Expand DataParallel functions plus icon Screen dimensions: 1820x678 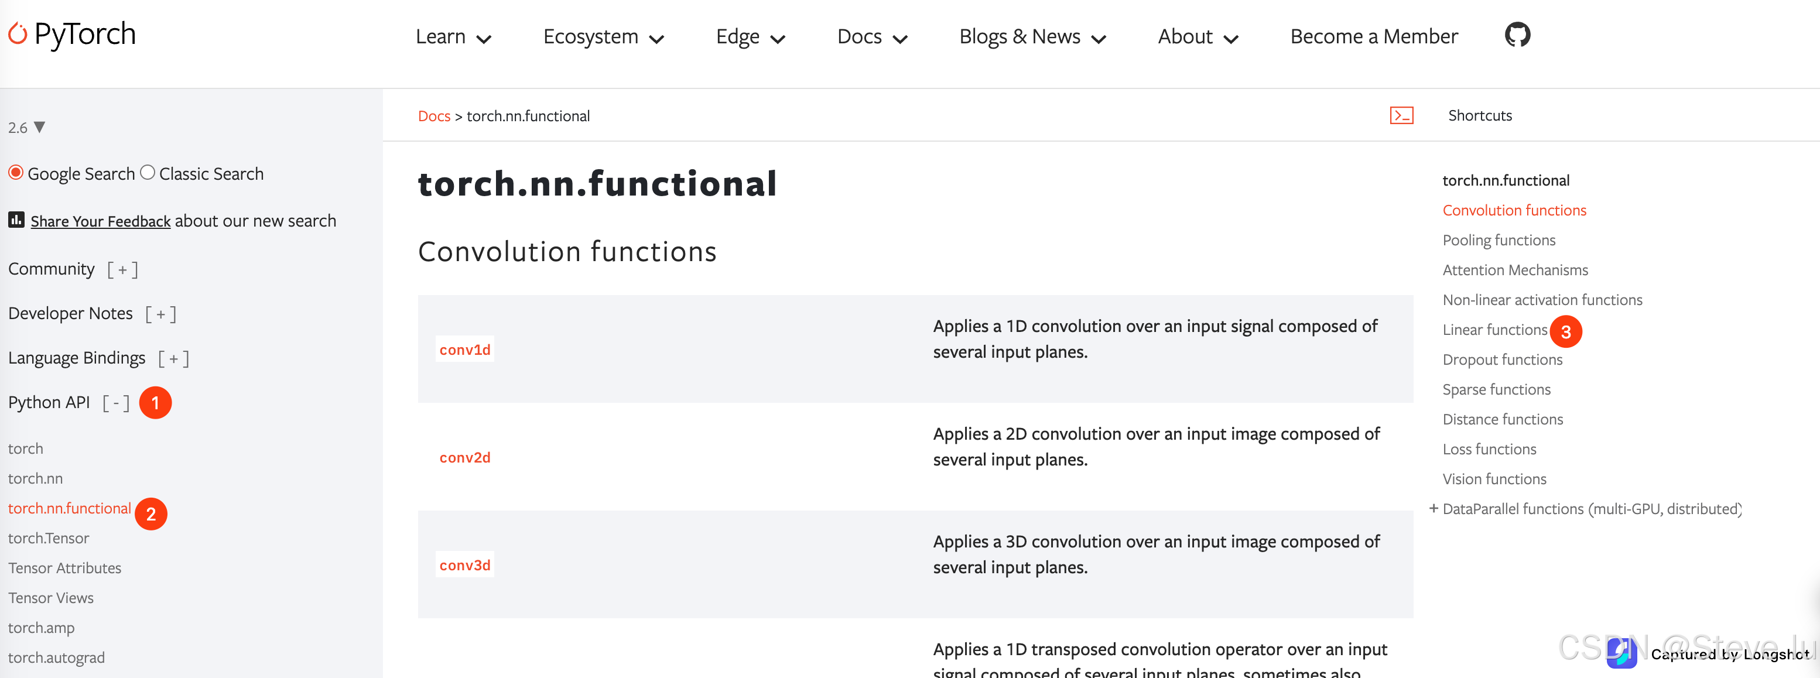[1434, 508]
